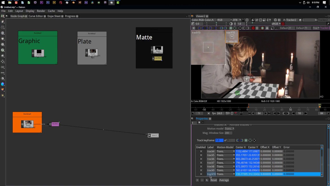Switch to the Dope Sheet tab

pyautogui.click(x=54, y=16)
